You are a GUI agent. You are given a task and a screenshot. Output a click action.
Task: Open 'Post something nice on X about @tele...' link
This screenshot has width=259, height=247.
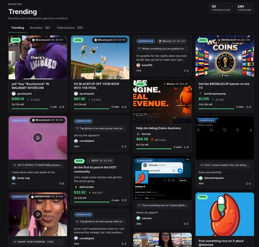162,205
